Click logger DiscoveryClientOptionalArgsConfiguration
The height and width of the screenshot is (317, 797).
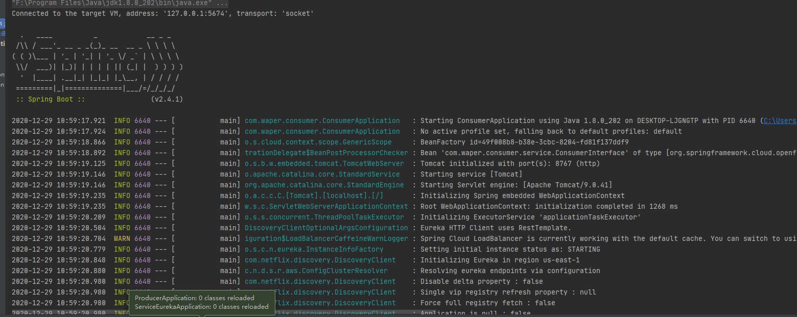tap(326, 228)
